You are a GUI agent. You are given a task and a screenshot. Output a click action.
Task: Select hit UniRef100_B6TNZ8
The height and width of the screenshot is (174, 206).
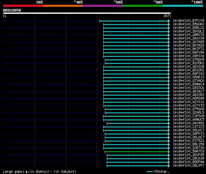point(189,45)
